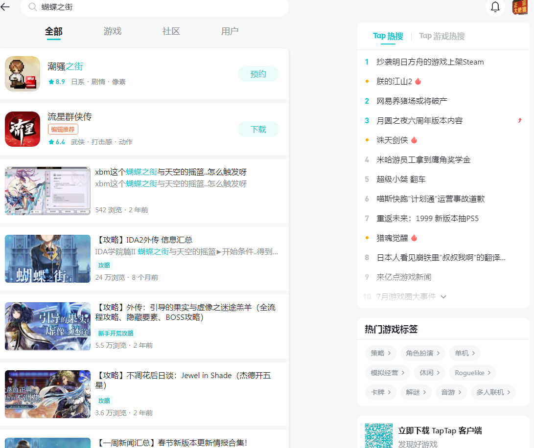
Task: Open the 单机 tag
Action: click(465, 353)
